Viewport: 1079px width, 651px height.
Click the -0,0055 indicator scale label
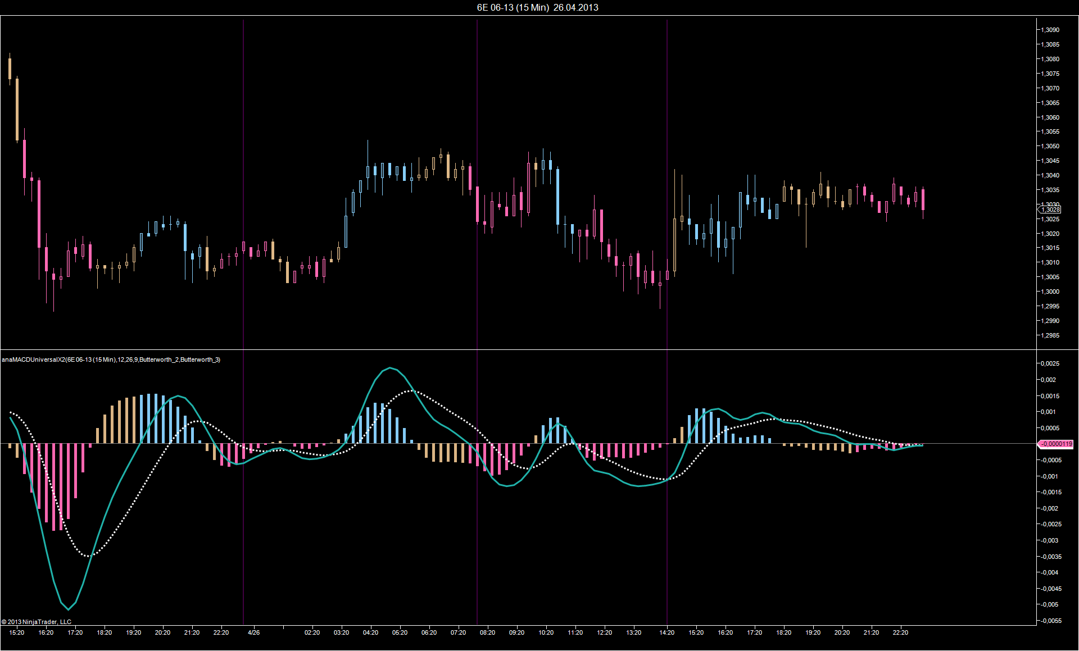pyautogui.click(x=1050, y=621)
